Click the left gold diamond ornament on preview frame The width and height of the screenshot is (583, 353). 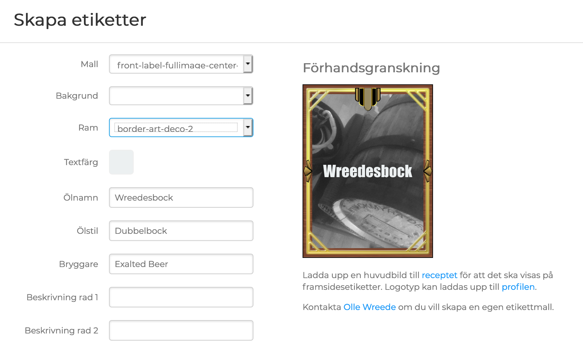[308, 171]
